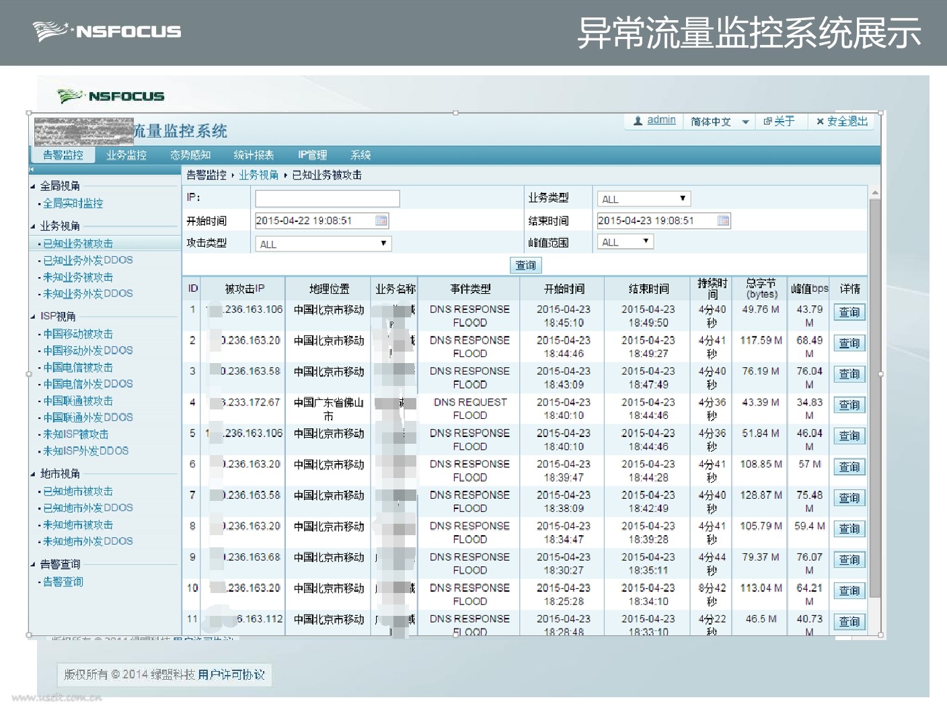947x710 pixels.
Task: Click the admin user icon
Action: (638, 121)
